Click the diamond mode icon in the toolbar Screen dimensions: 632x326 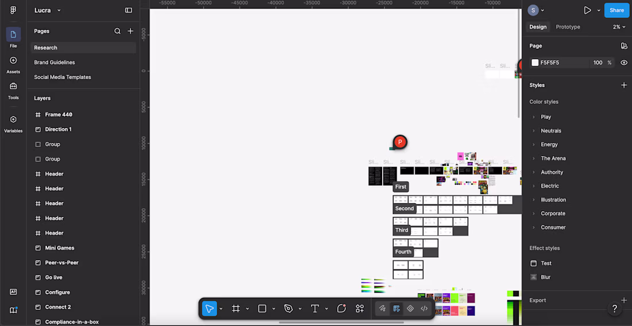(x=410, y=309)
